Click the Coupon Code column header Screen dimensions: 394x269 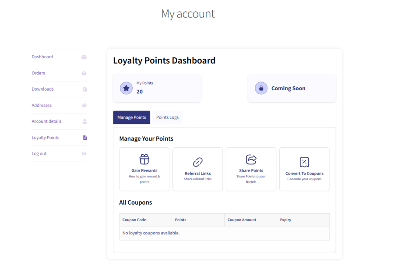coord(134,219)
